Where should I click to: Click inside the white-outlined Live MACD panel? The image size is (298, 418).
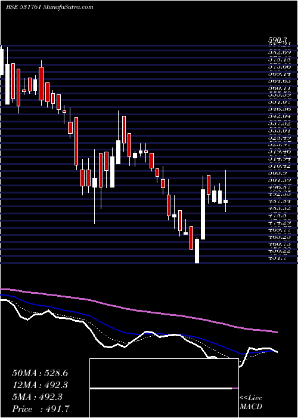164,388
